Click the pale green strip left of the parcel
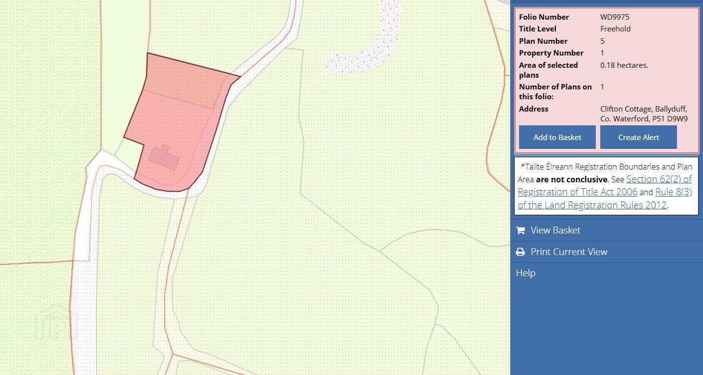 point(124,74)
